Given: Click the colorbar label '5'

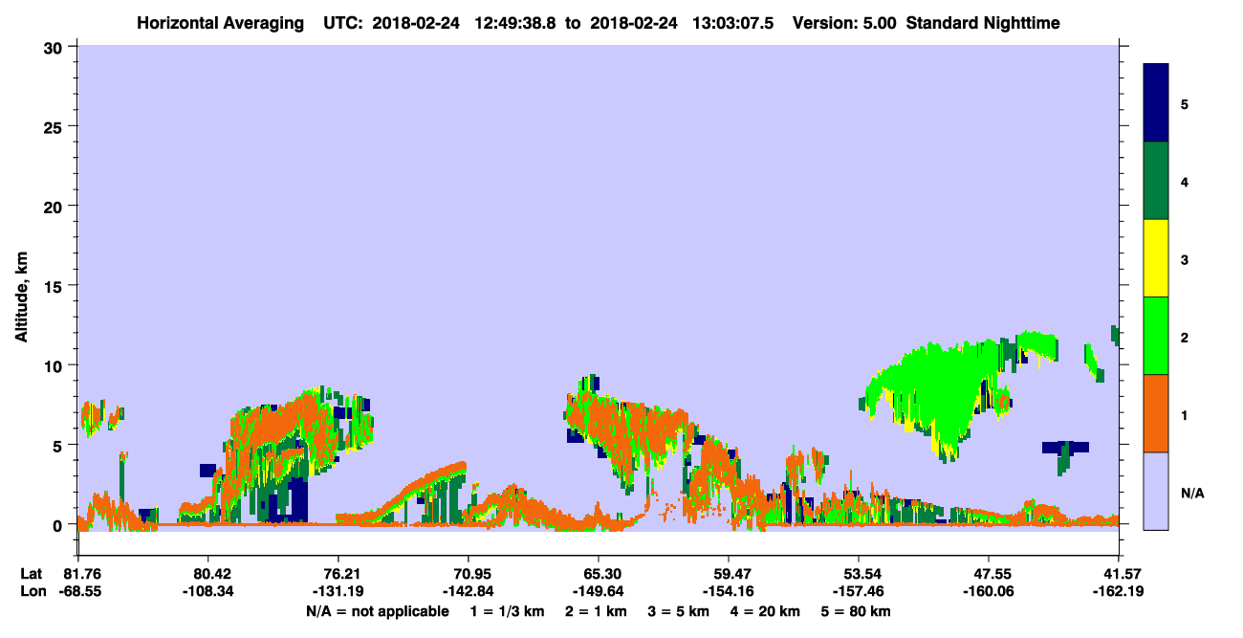Looking at the screenshot, I should [x=1185, y=103].
